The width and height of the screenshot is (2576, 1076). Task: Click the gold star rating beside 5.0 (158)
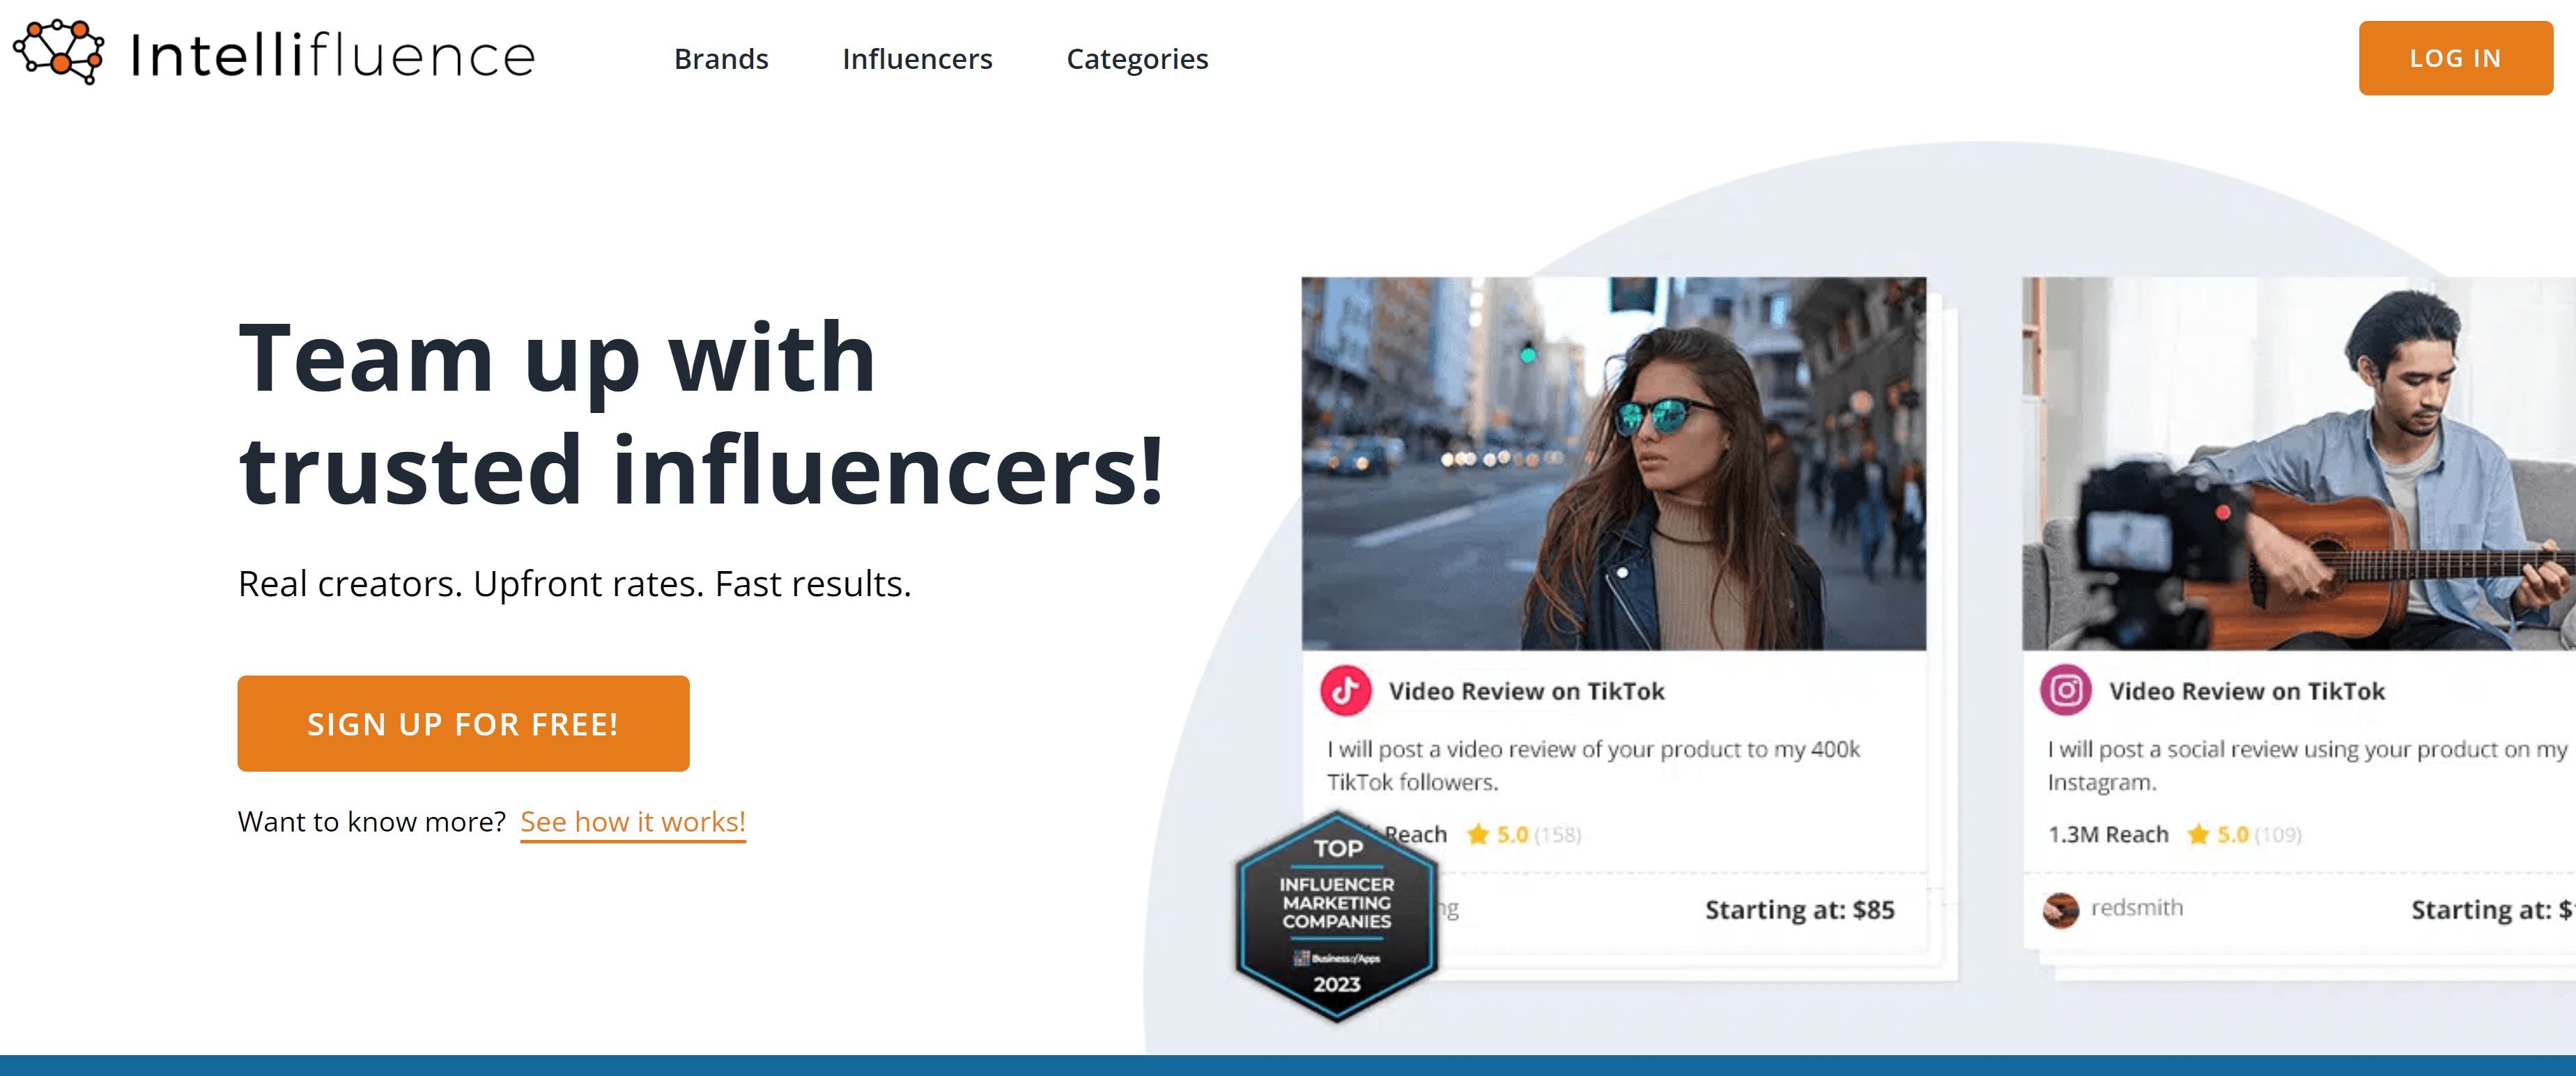click(x=1477, y=834)
